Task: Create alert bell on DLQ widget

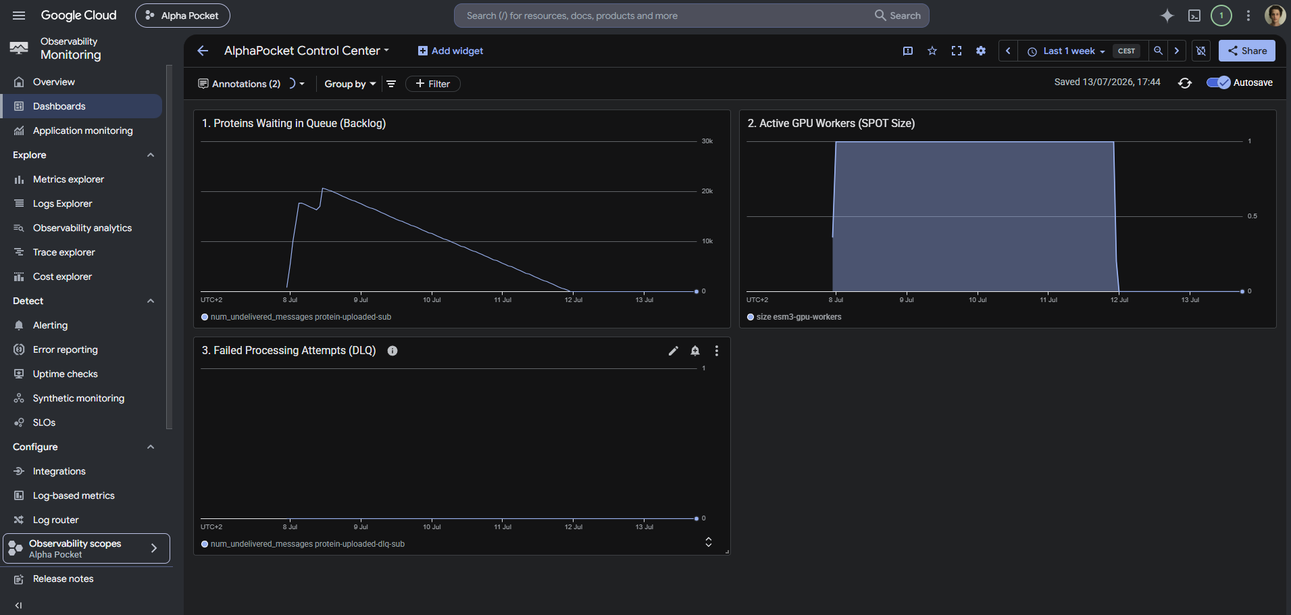Action: [695, 351]
